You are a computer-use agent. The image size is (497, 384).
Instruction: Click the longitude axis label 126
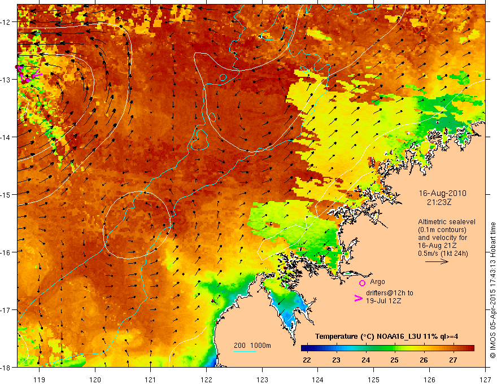coord(429,379)
